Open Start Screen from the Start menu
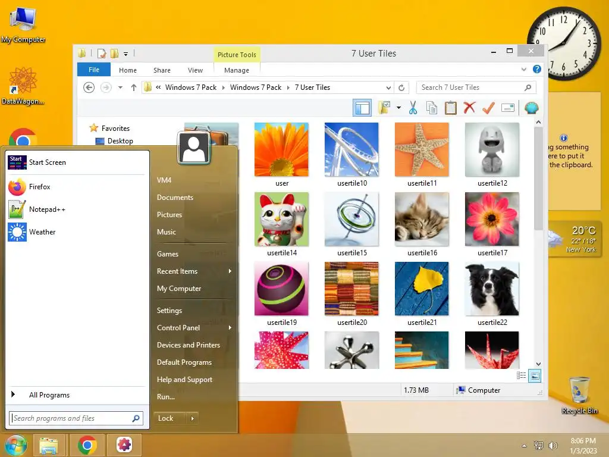This screenshot has height=457, width=609. 77,162
